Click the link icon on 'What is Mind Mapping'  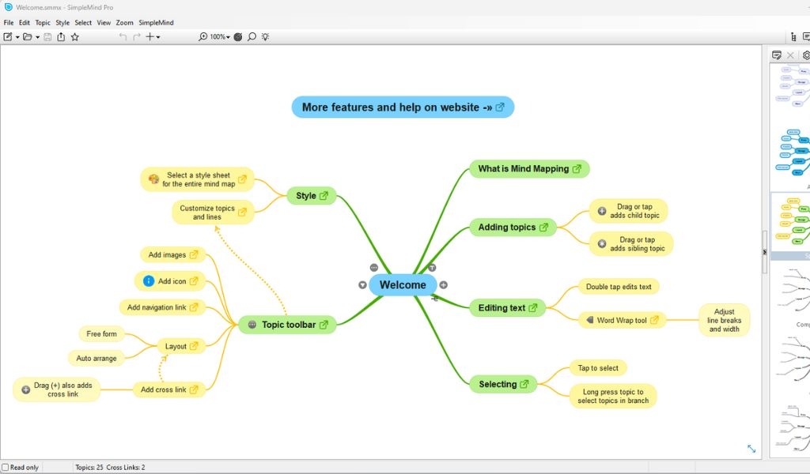tap(577, 168)
